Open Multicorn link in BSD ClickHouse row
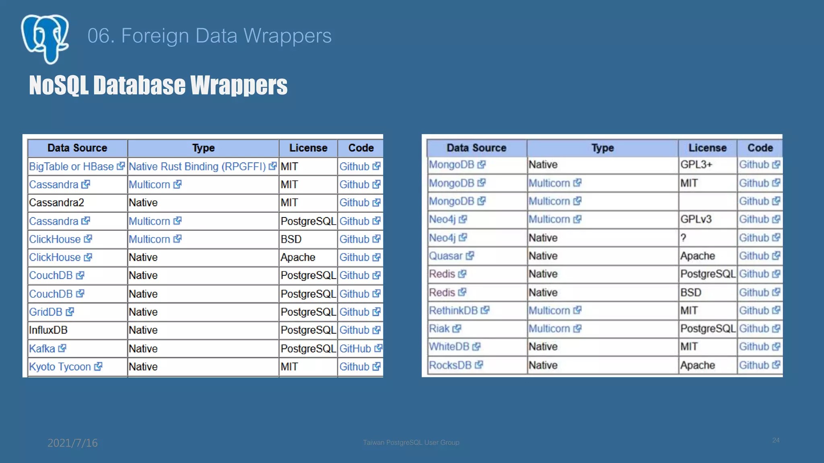Screen dimensions: 824x463 point(149,239)
